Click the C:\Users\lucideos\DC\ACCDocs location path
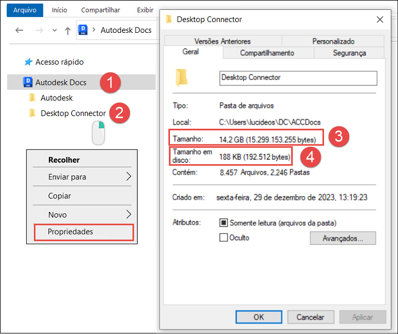Screen dimensions: 398x334 coord(270,122)
